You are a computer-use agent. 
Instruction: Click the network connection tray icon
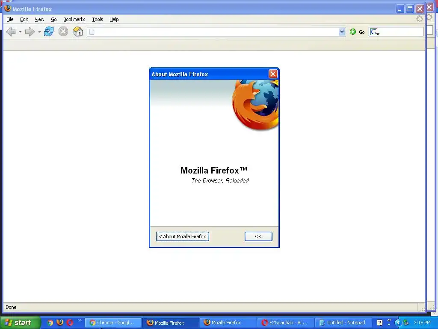(x=406, y=323)
